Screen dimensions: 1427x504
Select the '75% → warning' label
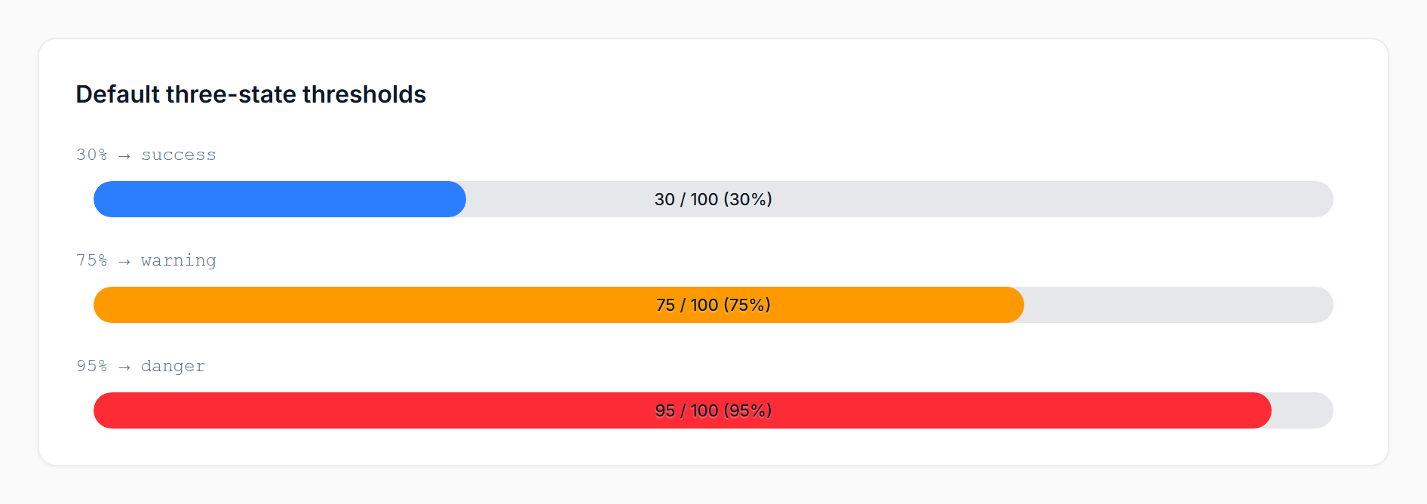pyautogui.click(x=145, y=260)
